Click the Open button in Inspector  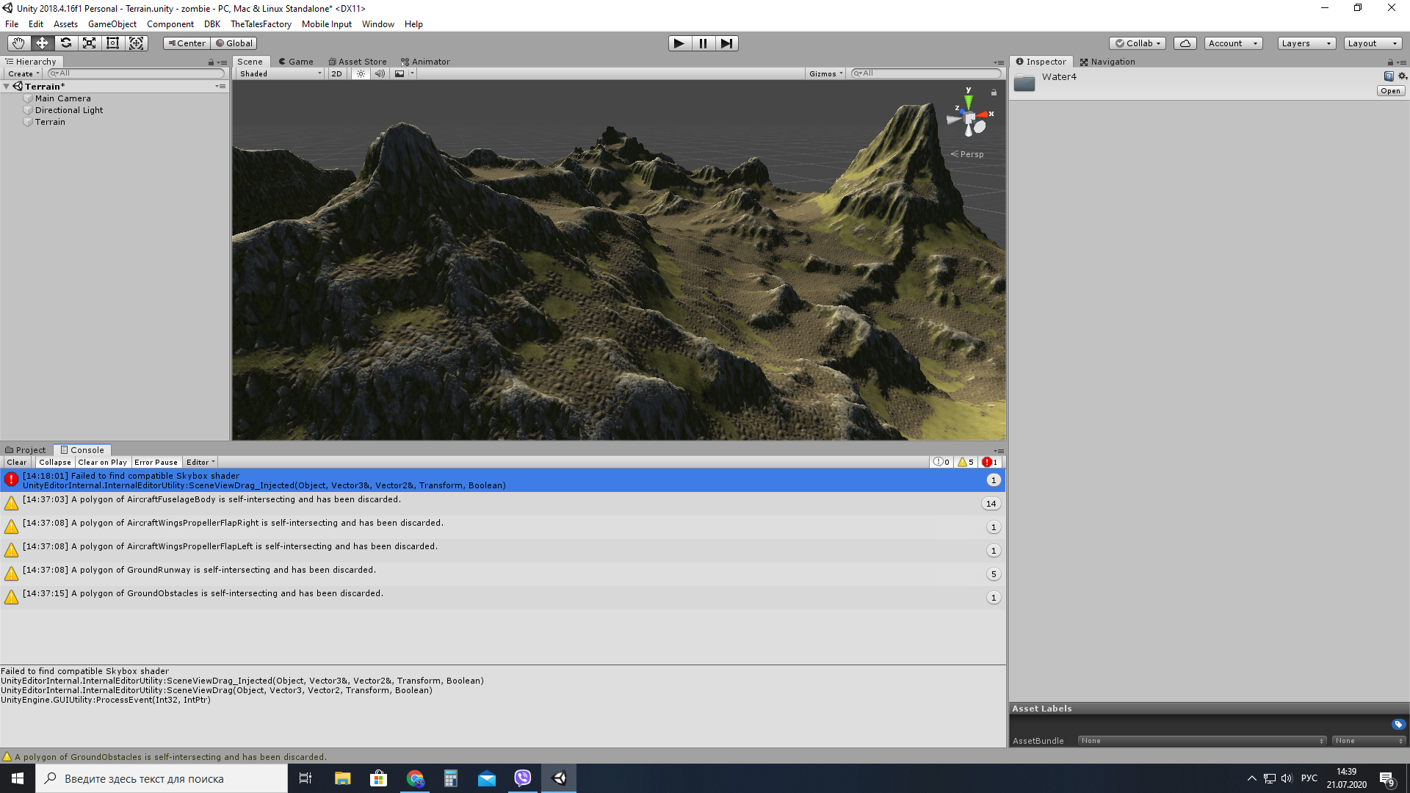click(1390, 91)
